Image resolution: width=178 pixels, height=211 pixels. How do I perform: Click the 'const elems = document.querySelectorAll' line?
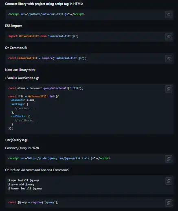coord(46,88)
